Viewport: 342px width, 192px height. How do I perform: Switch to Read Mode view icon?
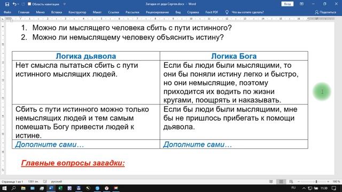(x=271, y=181)
